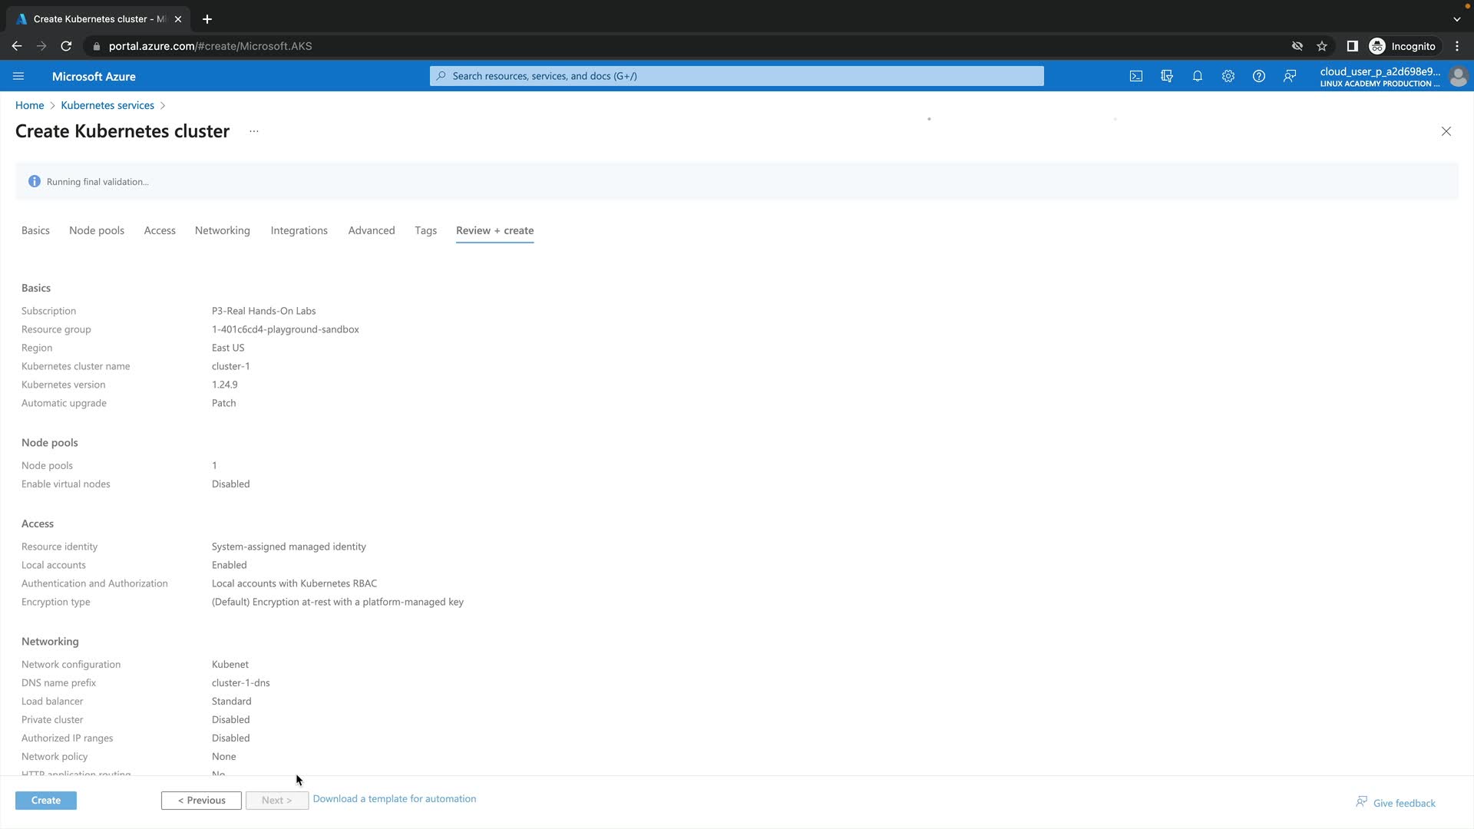Navigate to Kubernetes services breadcrumb
Screen dimensions: 1474x829
tap(107, 105)
